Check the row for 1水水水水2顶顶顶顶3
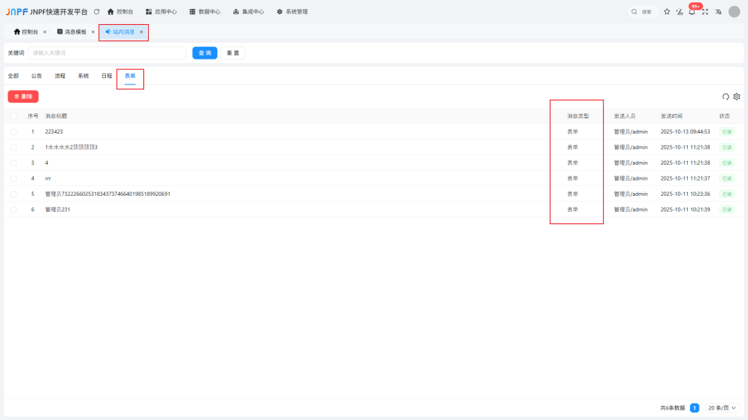 (x=13, y=147)
